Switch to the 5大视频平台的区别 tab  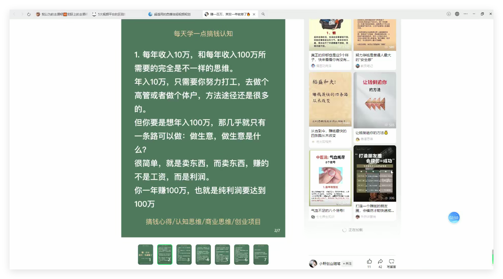pos(109,14)
